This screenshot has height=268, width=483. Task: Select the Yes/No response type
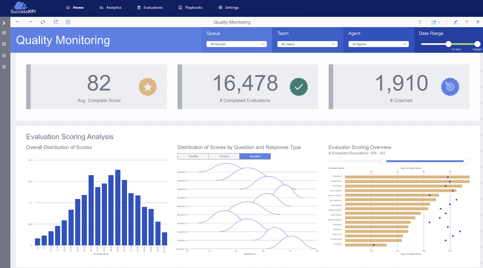point(193,156)
